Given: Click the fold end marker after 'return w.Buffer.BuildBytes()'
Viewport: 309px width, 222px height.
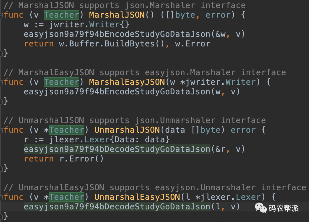Looking at the screenshot, I should tap(1, 53).
